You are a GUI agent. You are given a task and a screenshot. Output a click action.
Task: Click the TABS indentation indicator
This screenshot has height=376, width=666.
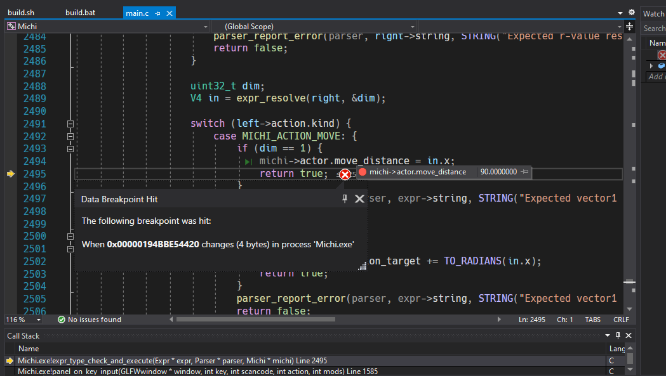coord(592,320)
